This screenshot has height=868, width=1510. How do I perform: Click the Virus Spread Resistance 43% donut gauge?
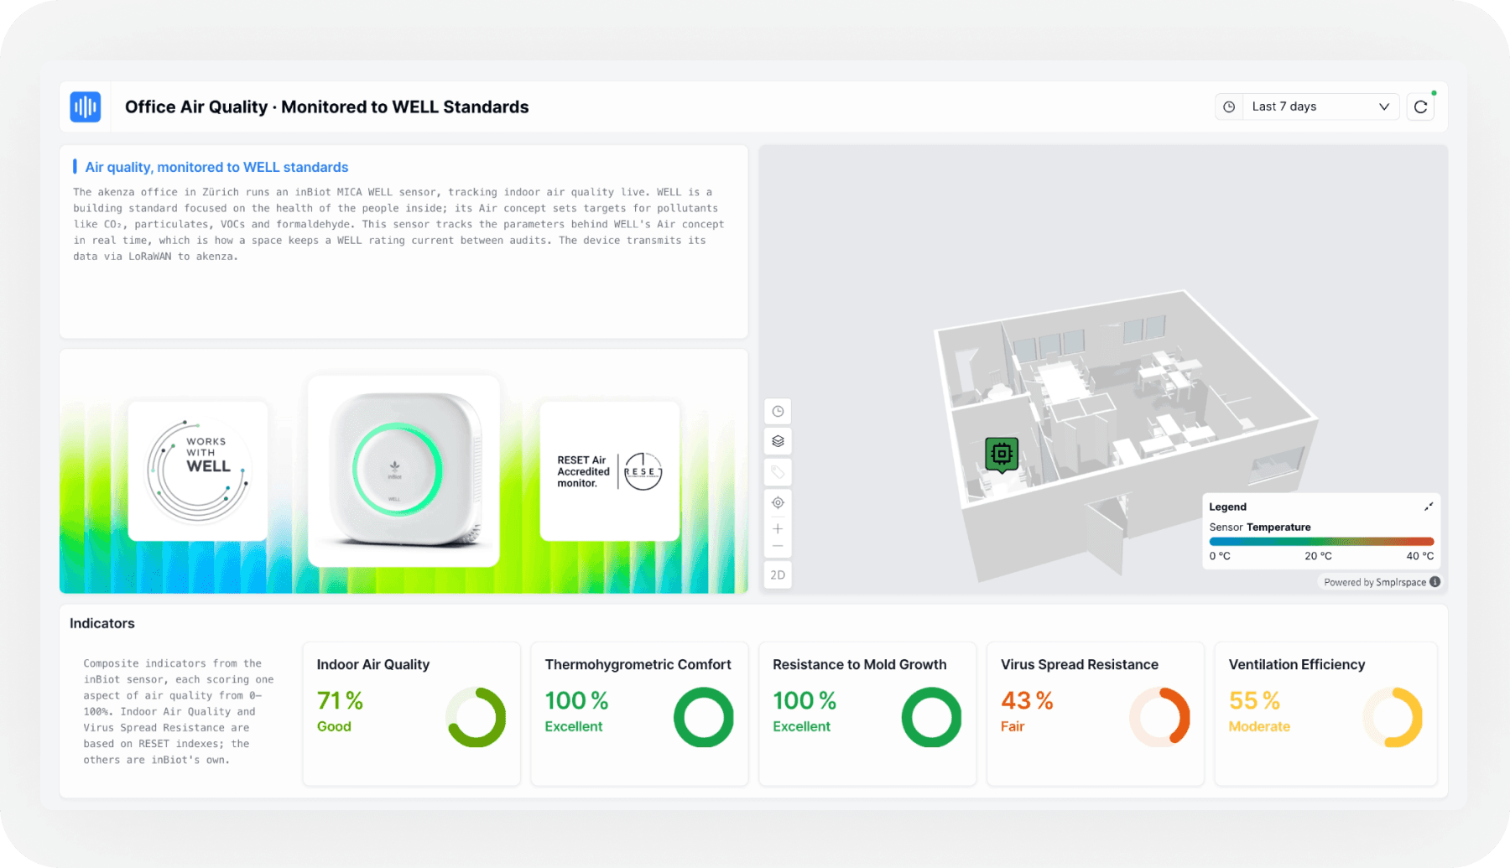(1159, 717)
